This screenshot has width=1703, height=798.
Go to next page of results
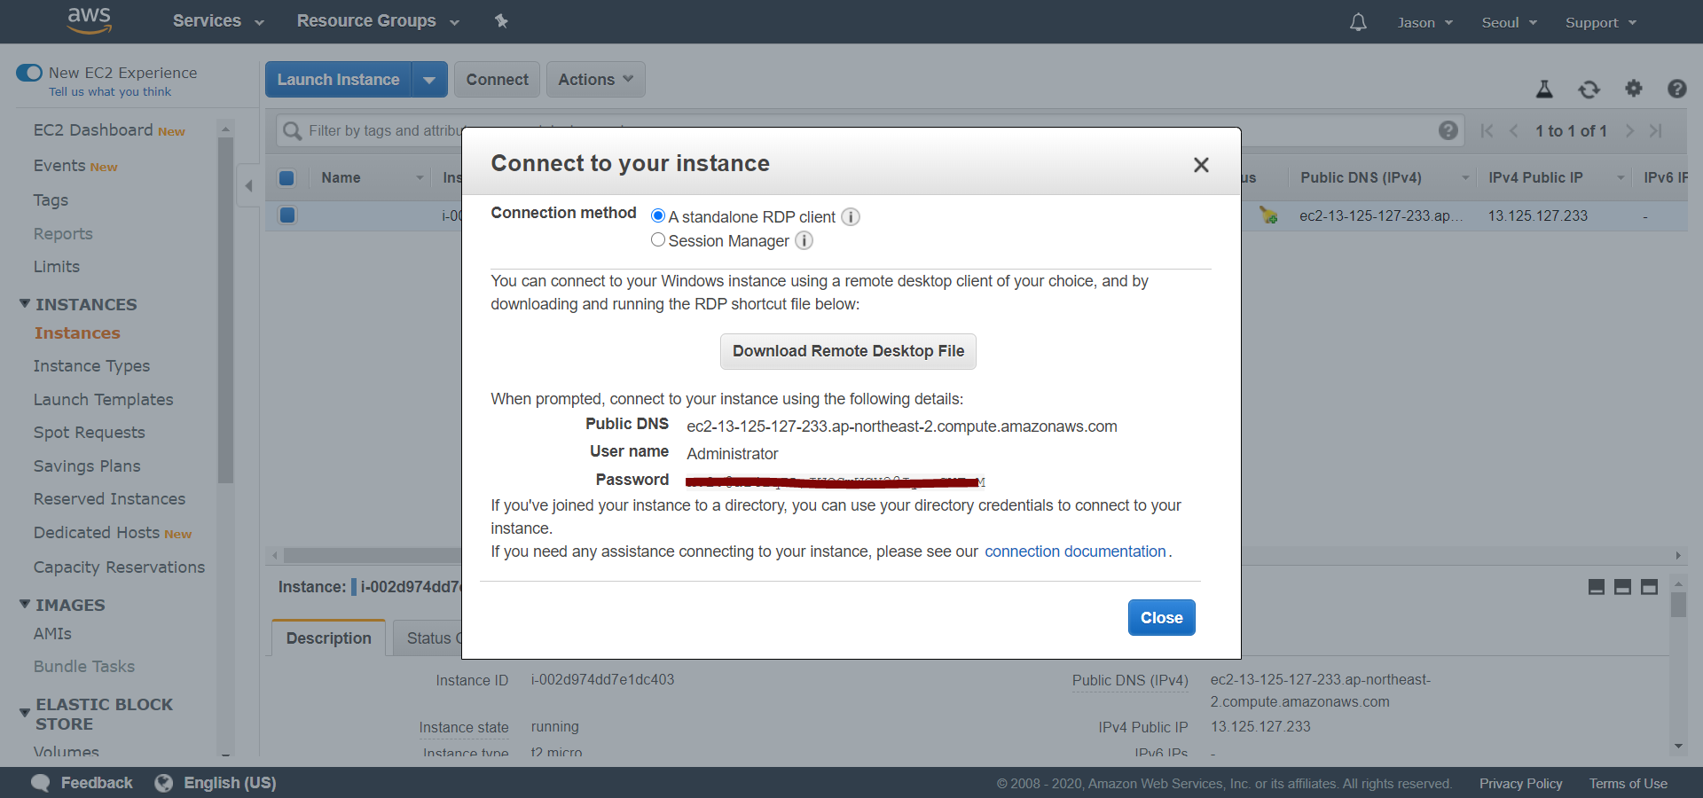click(1629, 131)
